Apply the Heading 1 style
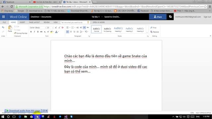Image resolution: width=212 pixels, height=119 pixels. pos(118,29)
